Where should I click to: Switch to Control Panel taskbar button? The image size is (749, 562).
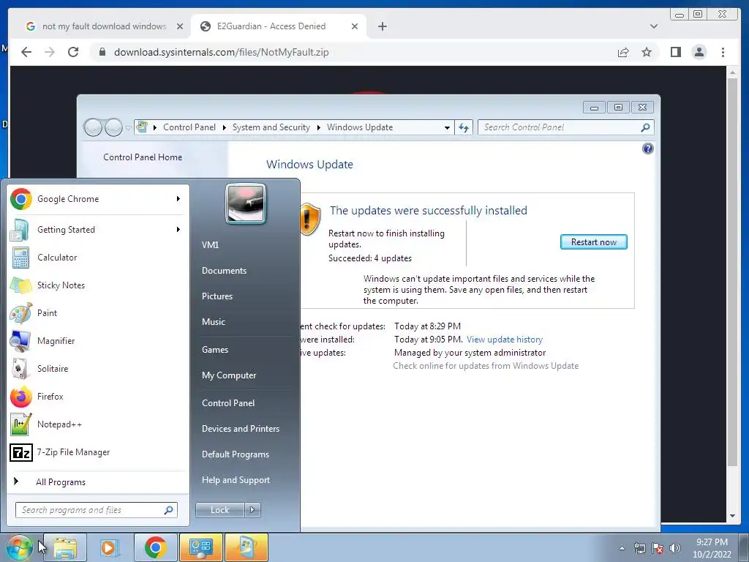[x=201, y=547]
